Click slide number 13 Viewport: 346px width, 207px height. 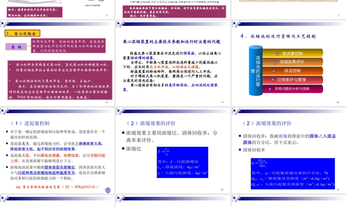pos(338,189)
